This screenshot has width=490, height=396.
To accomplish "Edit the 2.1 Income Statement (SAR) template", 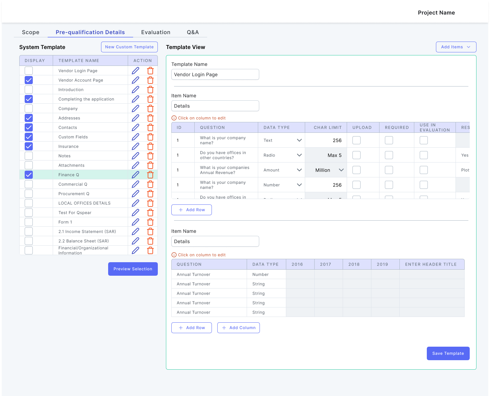I will [x=136, y=231].
